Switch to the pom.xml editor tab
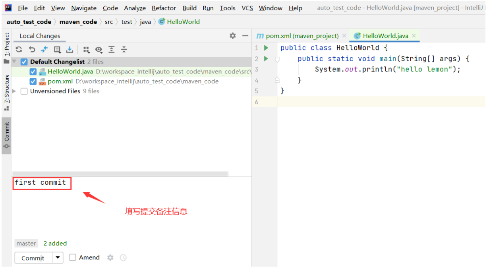This screenshot has width=487, height=267. (298, 36)
